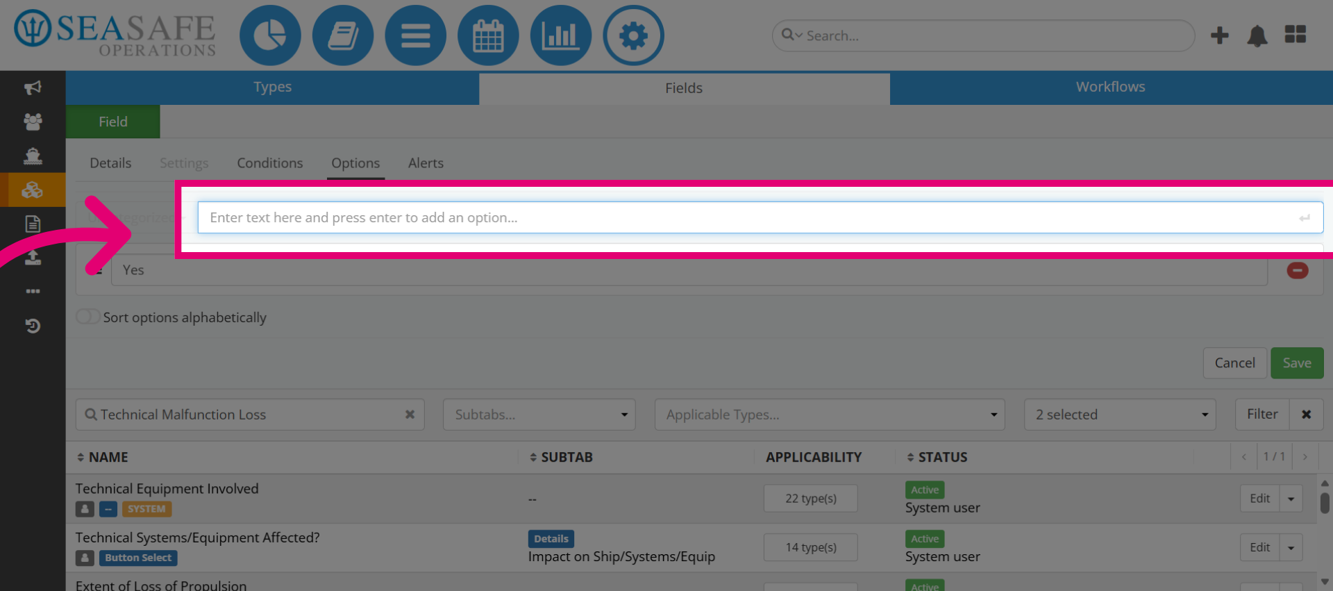Open the notifications bell

[x=1257, y=35]
